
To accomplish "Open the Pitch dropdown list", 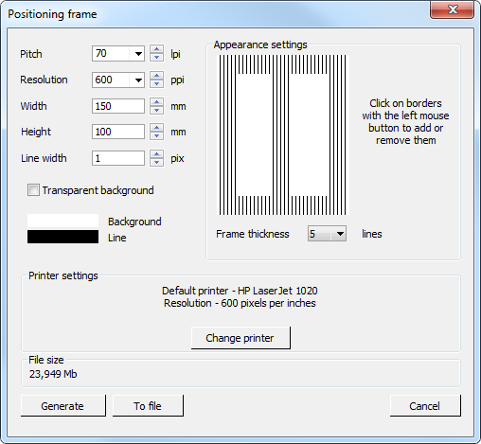I will 137,54.
